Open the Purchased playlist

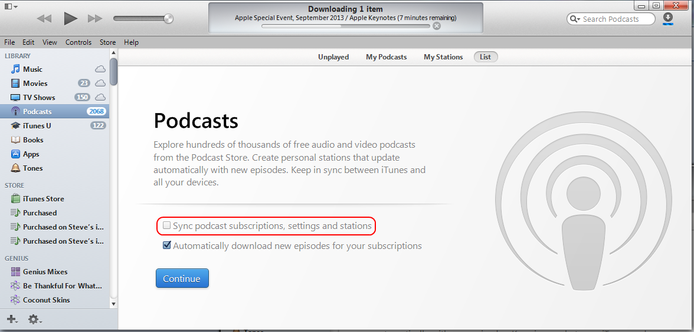click(54, 213)
